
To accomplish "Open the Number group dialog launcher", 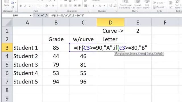I will (x=116, y=11).
